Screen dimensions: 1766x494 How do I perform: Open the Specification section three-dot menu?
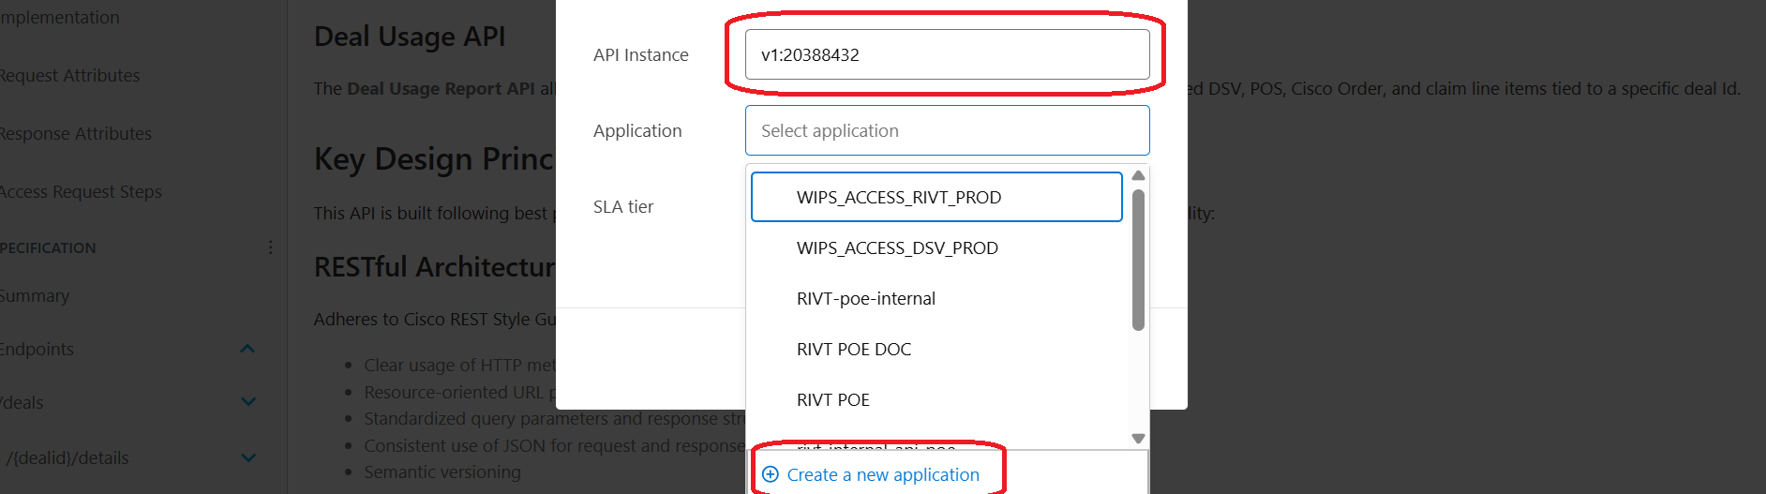click(271, 247)
